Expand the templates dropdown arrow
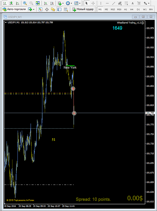 pyautogui.click(x=80, y=3)
